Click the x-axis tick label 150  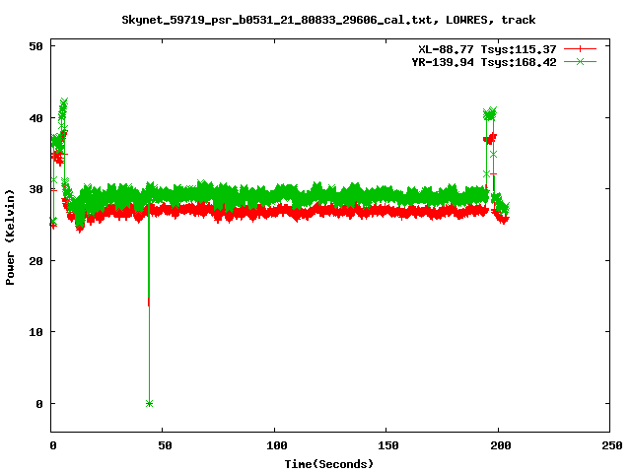(388, 445)
